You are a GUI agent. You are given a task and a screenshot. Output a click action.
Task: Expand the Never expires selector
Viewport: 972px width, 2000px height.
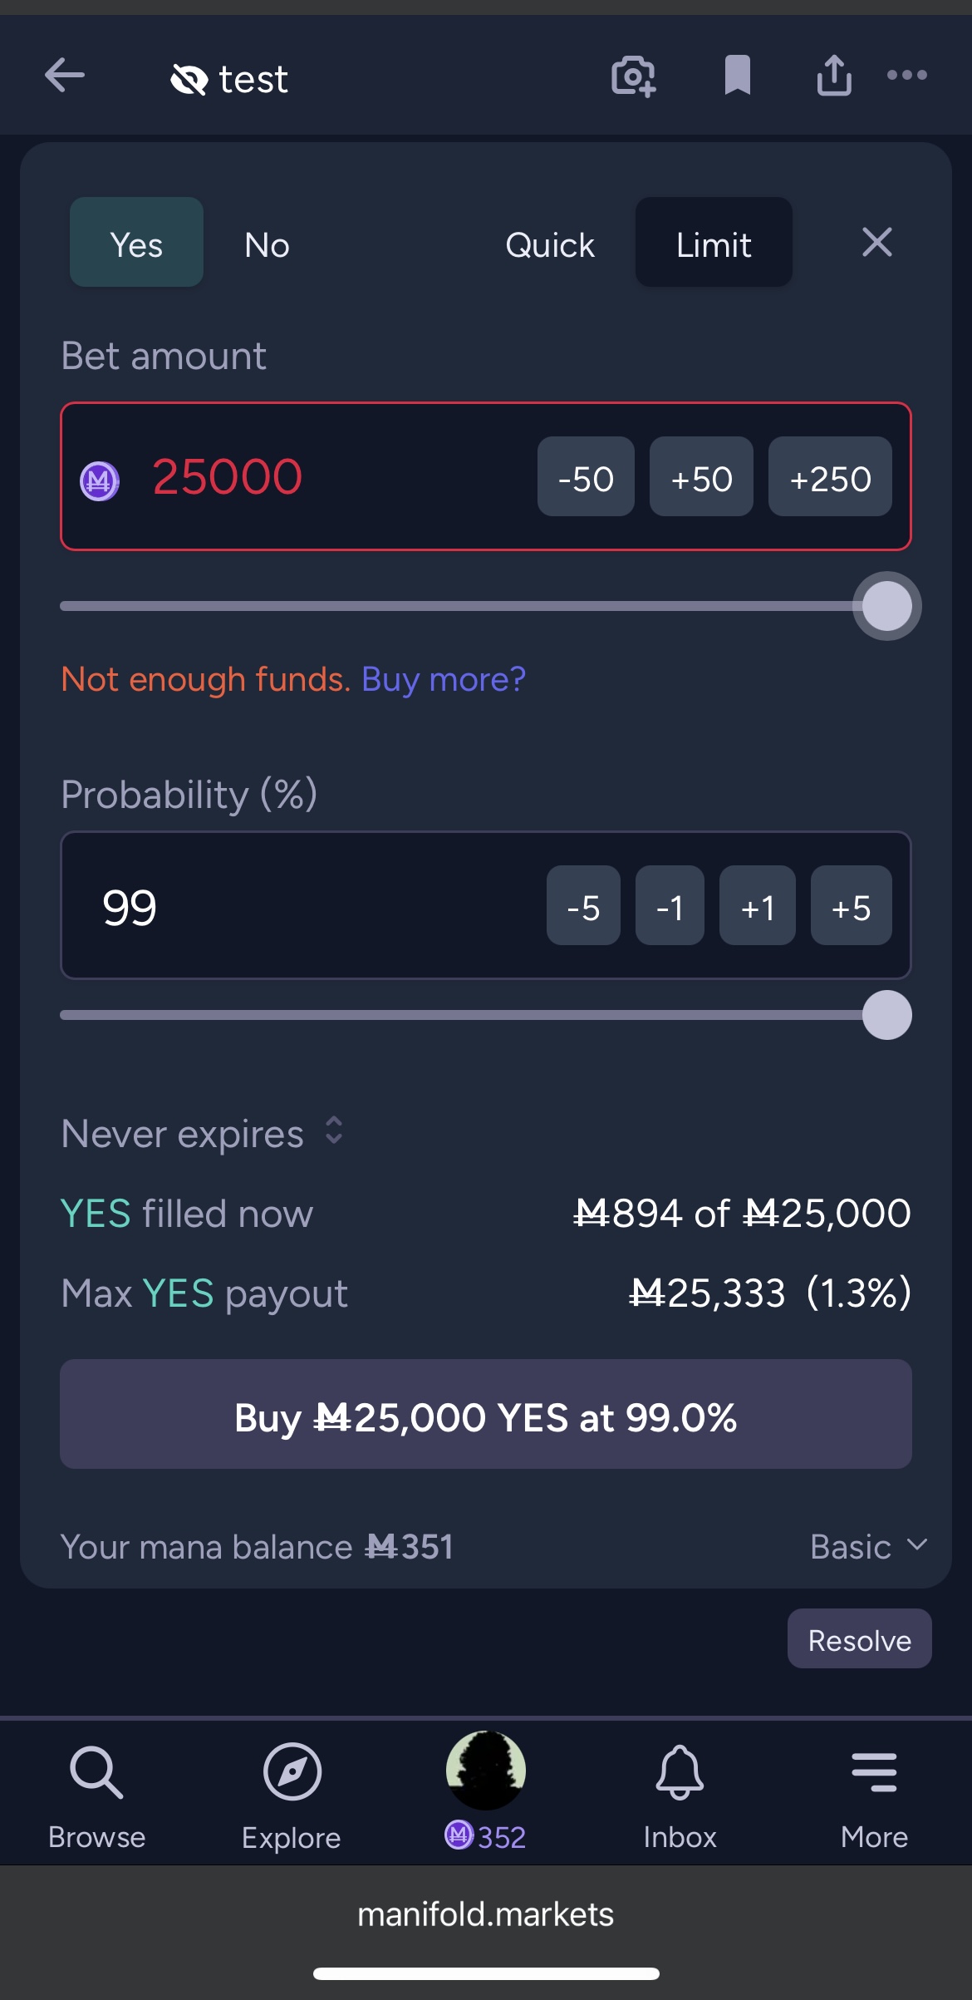pyautogui.click(x=202, y=1133)
